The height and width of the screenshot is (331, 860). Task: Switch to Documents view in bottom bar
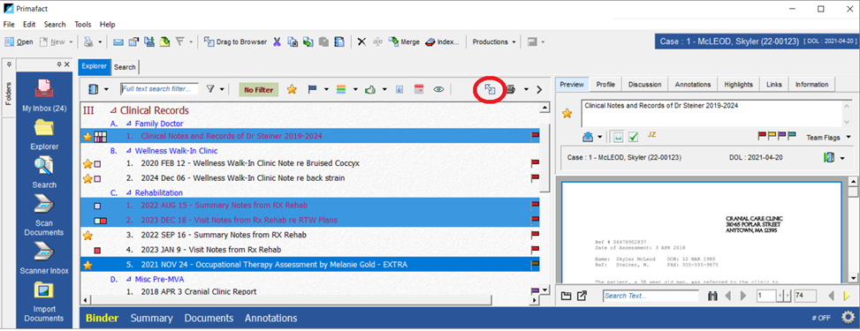click(209, 318)
